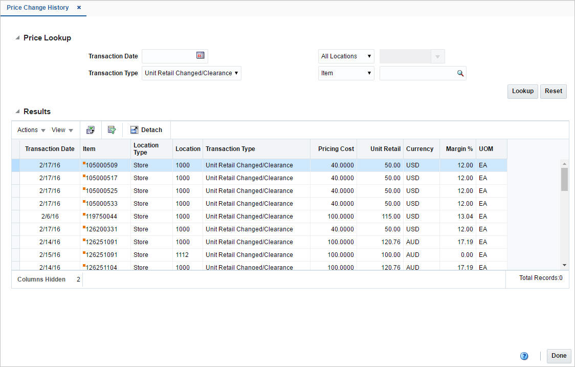
Task: Click the Total Records:0 text
Action: [541, 278]
